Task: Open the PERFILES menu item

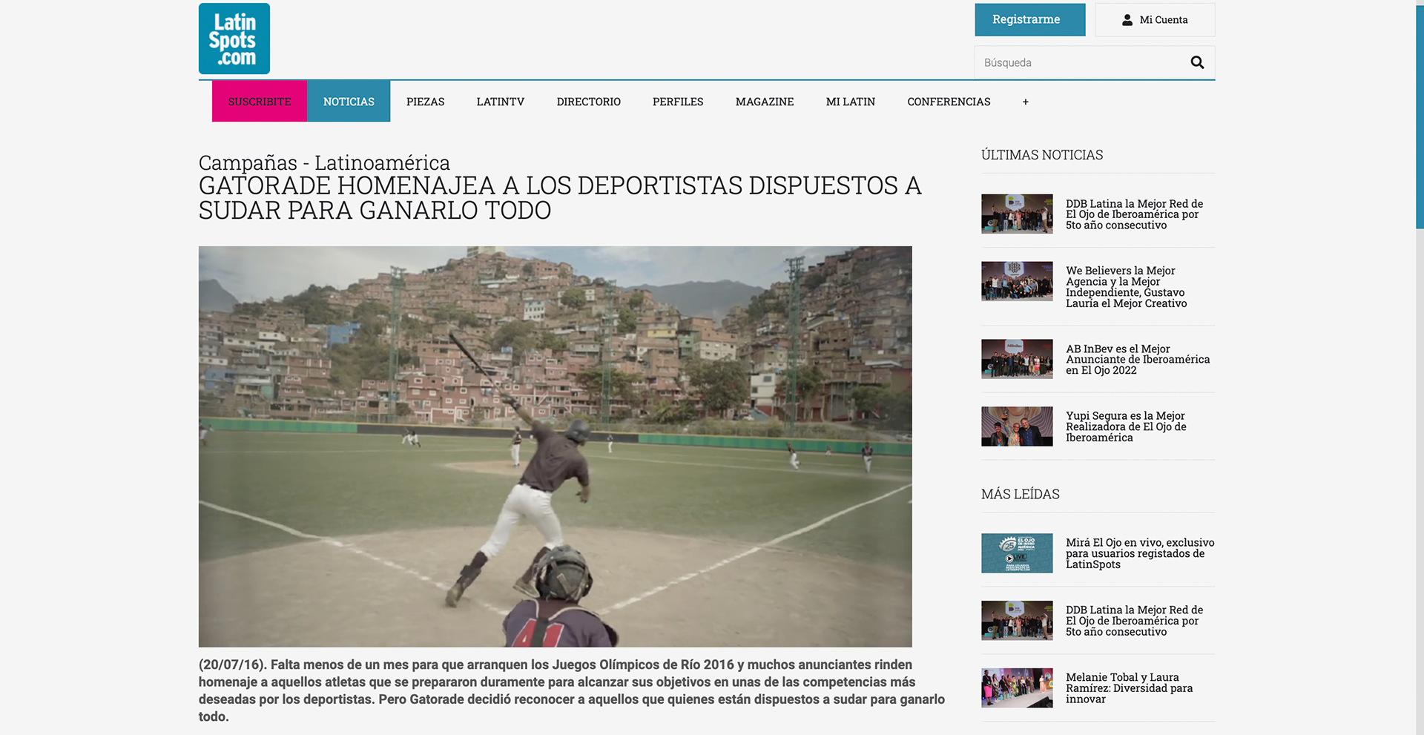Action: pos(678,102)
